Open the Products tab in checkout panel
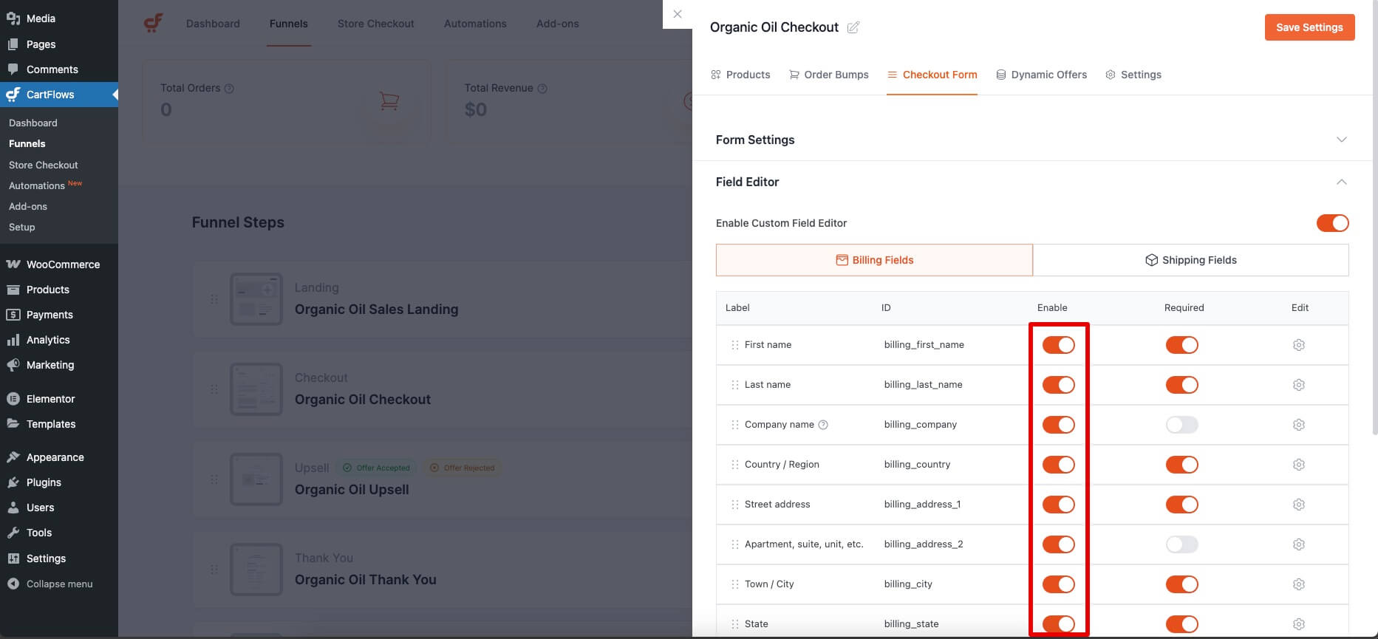This screenshot has height=639, width=1378. click(x=740, y=75)
